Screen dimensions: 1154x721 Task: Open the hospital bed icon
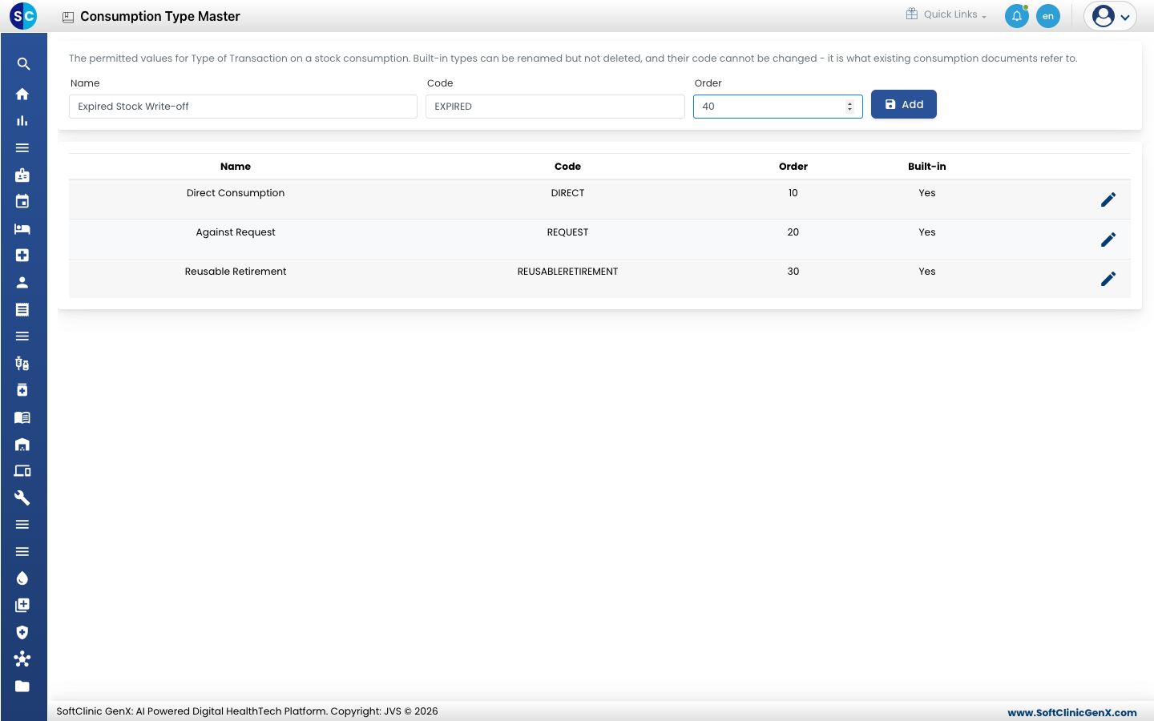pos(22,229)
